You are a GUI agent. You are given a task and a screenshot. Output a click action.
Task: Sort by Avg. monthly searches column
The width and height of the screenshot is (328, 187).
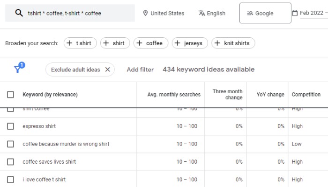(174, 95)
